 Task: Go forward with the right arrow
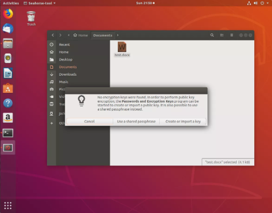(x=60, y=35)
